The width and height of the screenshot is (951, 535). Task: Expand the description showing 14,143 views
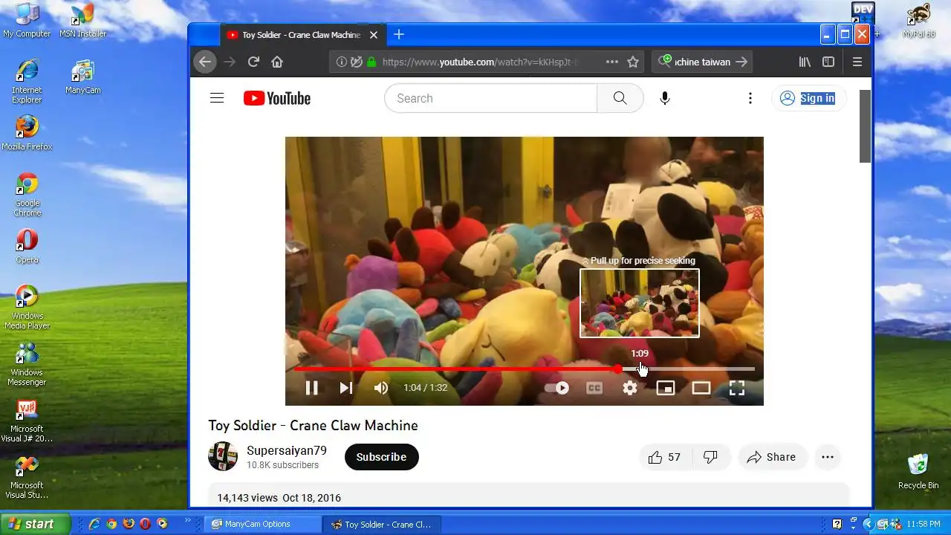529,498
